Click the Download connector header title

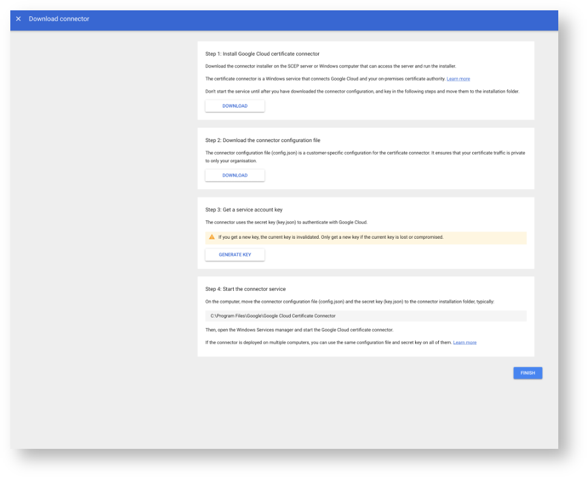pyautogui.click(x=59, y=19)
